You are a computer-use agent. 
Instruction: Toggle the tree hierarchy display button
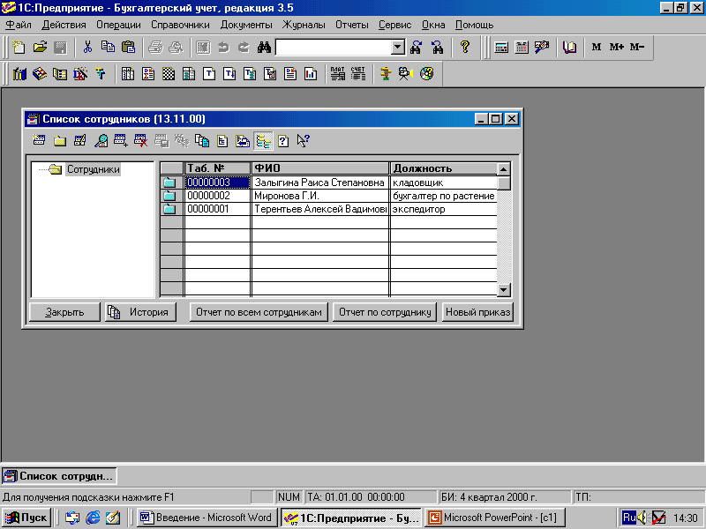click(x=263, y=141)
